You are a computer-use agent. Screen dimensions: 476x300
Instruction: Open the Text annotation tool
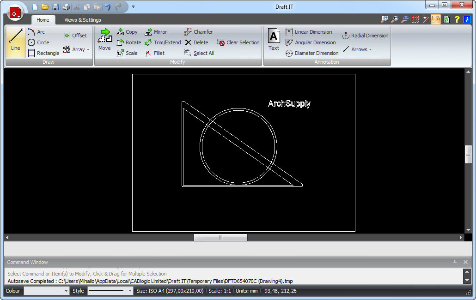tap(273, 41)
